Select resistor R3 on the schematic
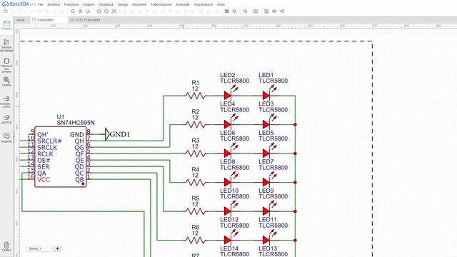 (195, 153)
